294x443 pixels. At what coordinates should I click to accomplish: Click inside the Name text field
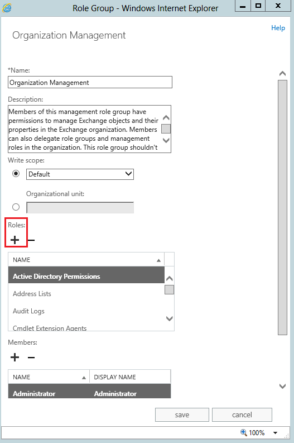(x=90, y=82)
